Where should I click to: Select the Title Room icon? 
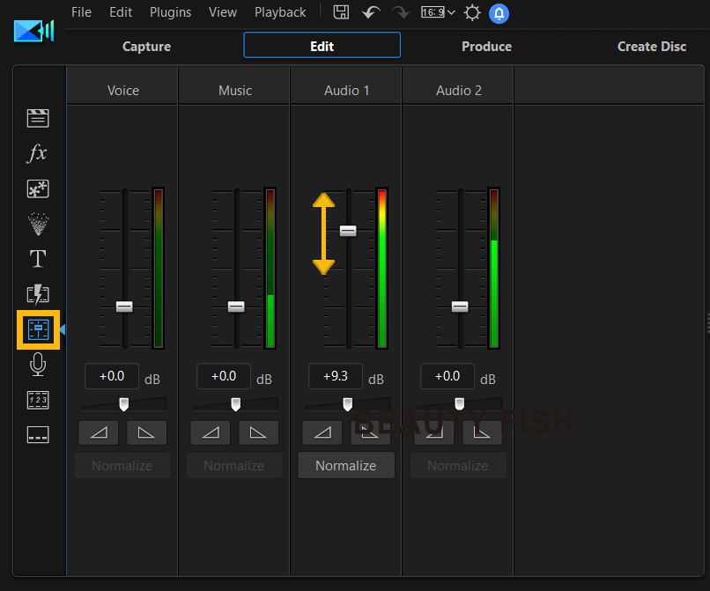pyautogui.click(x=37, y=258)
